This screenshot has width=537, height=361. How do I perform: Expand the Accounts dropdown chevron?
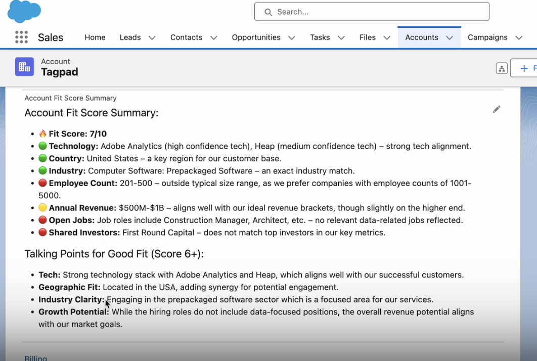(450, 38)
